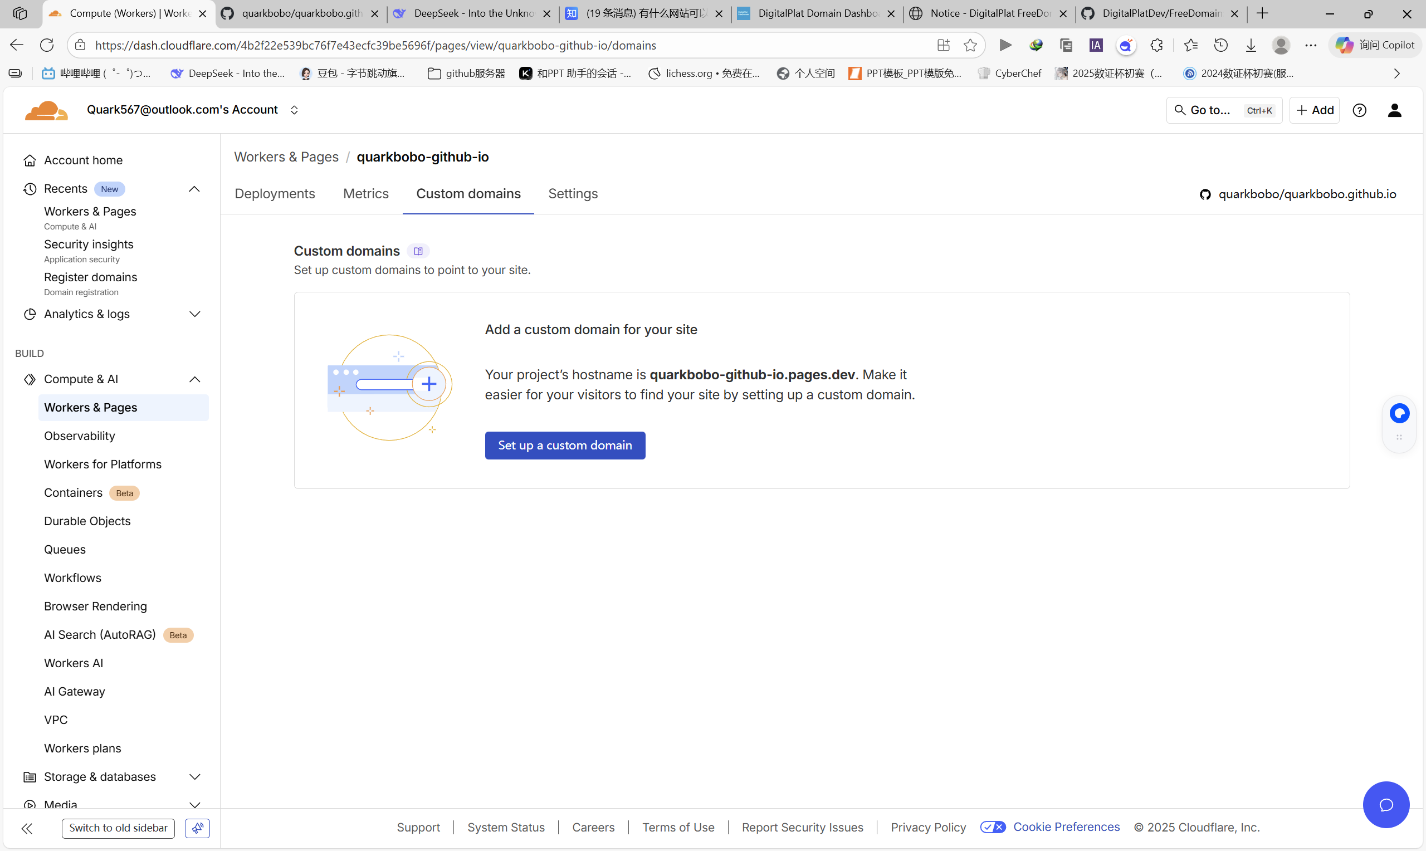1426x851 pixels.
Task: Click the browser extensions puzzle icon
Action: [1156, 45]
